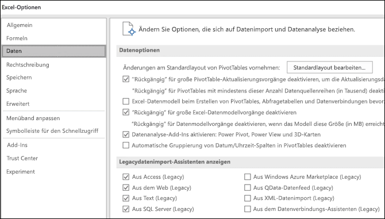The width and height of the screenshot is (385, 219).
Task: Toggle Aus dem Web (Legacy) checkbox
Action: tap(126, 188)
